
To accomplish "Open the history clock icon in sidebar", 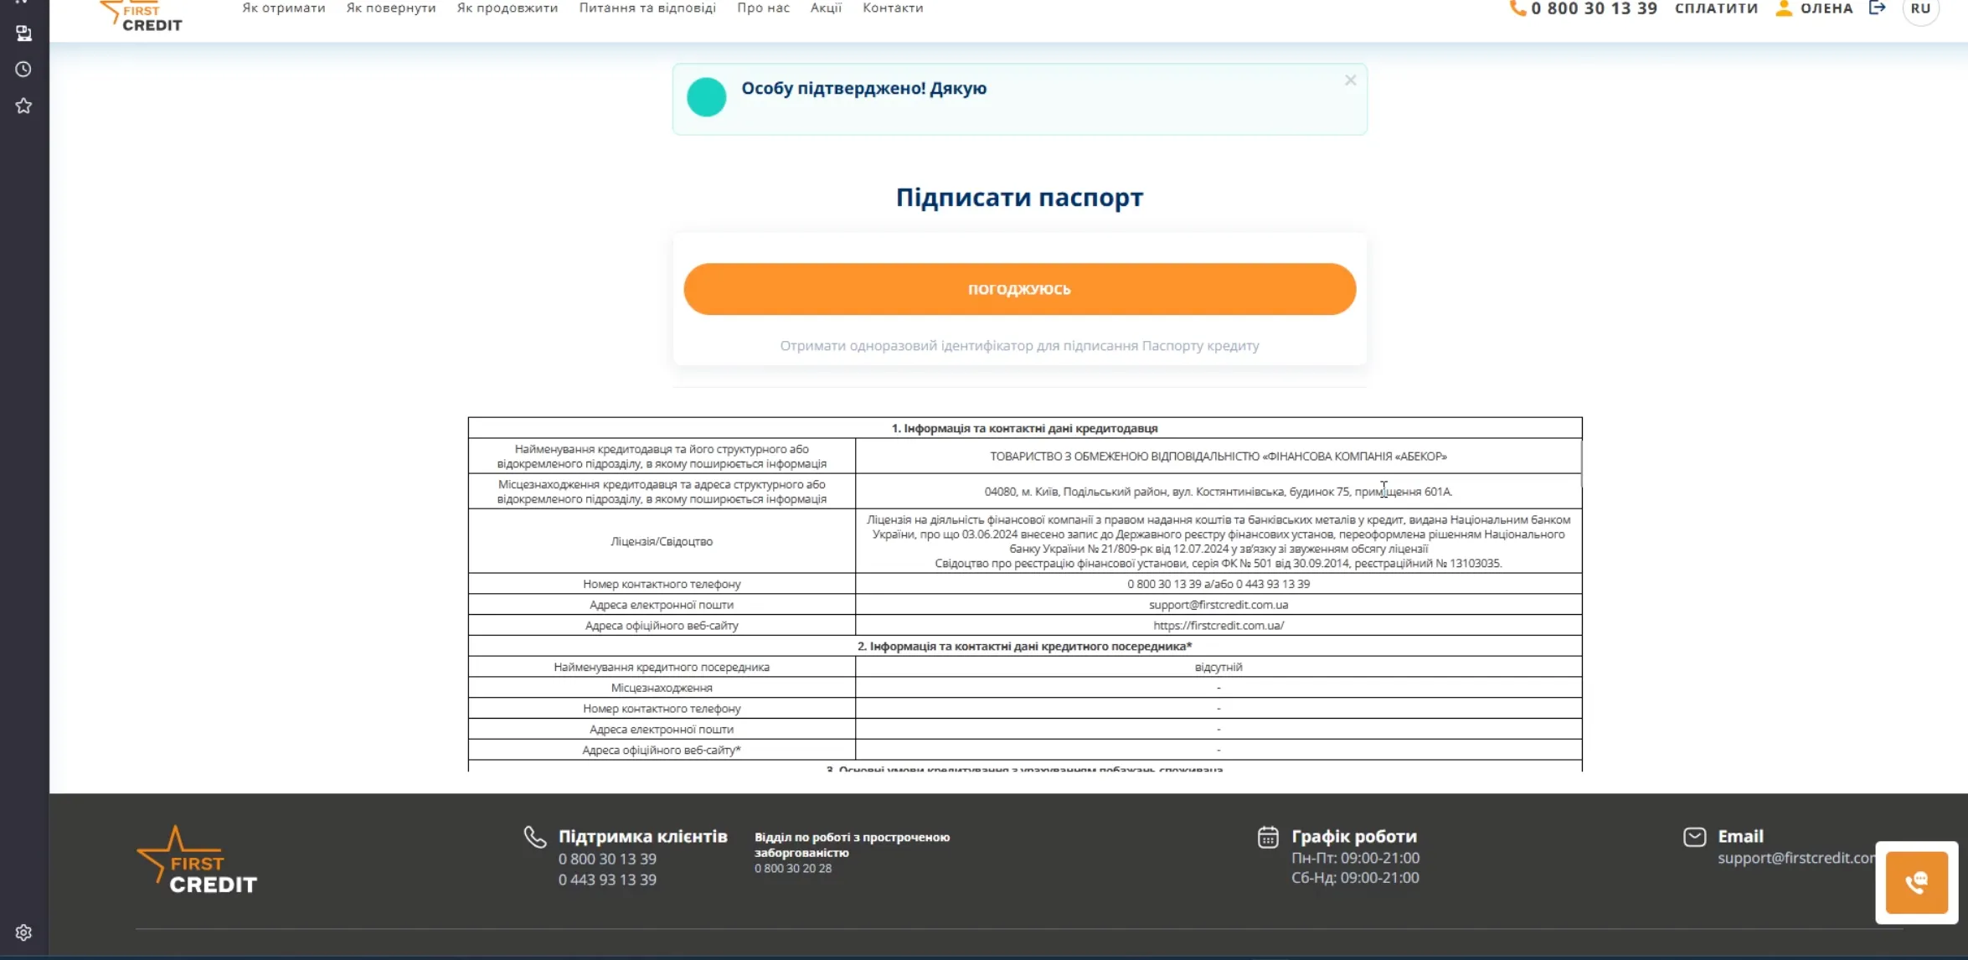I will (23, 70).
